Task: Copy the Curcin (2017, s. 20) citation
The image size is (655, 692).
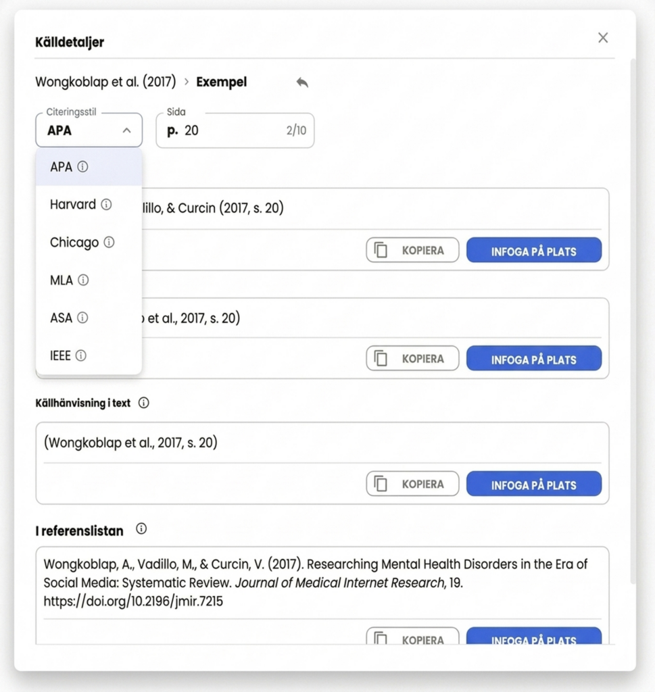Action: (412, 250)
